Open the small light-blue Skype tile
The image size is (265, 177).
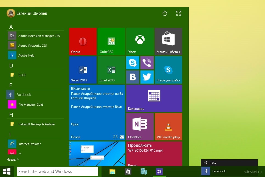click(x=133, y=63)
